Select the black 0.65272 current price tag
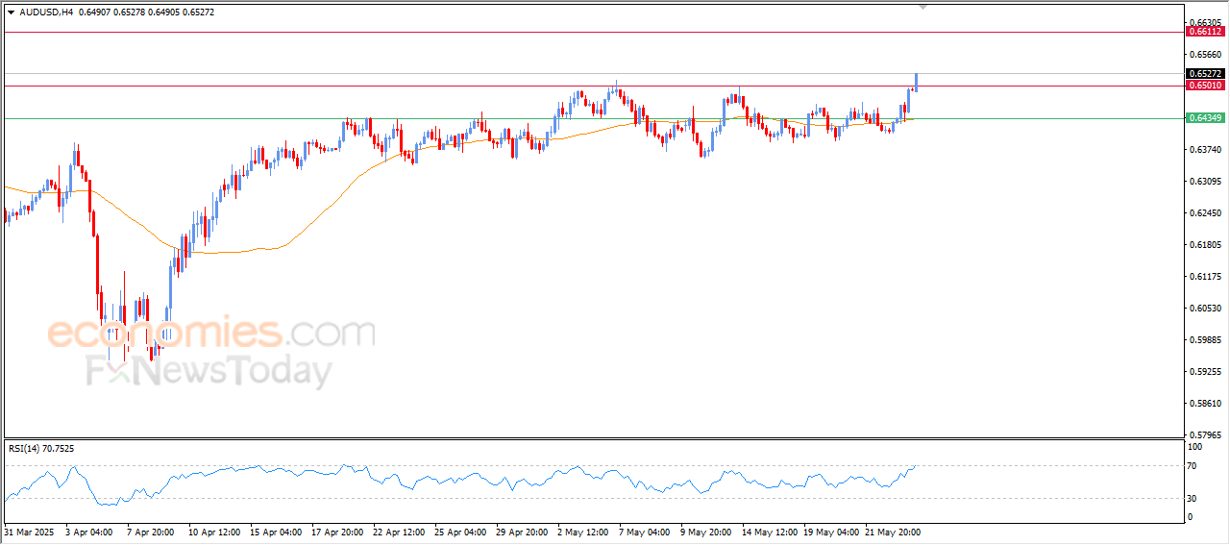 click(1205, 74)
